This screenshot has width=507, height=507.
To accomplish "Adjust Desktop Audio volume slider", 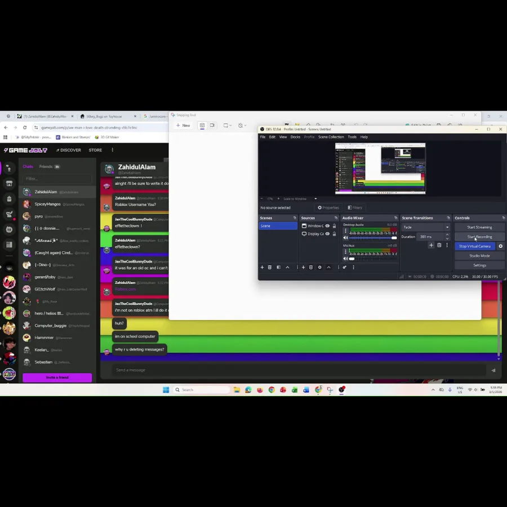I will coord(373,238).
